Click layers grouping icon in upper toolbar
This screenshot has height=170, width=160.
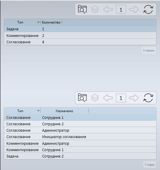(95, 9)
